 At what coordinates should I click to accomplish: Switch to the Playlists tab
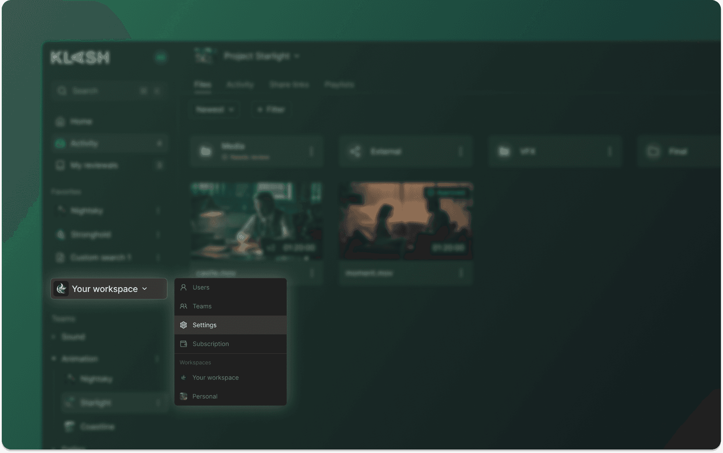click(x=339, y=84)
